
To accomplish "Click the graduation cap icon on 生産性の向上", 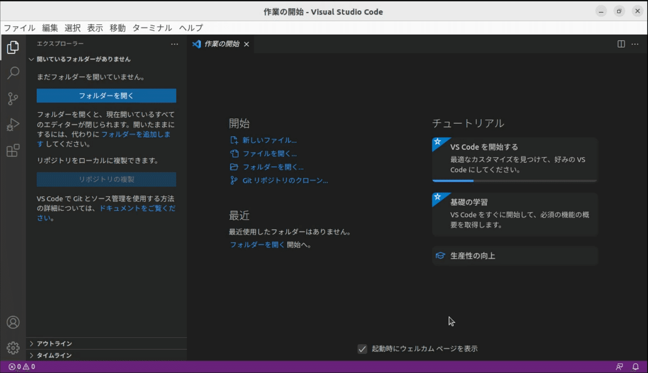I will (x=441, y=256).
